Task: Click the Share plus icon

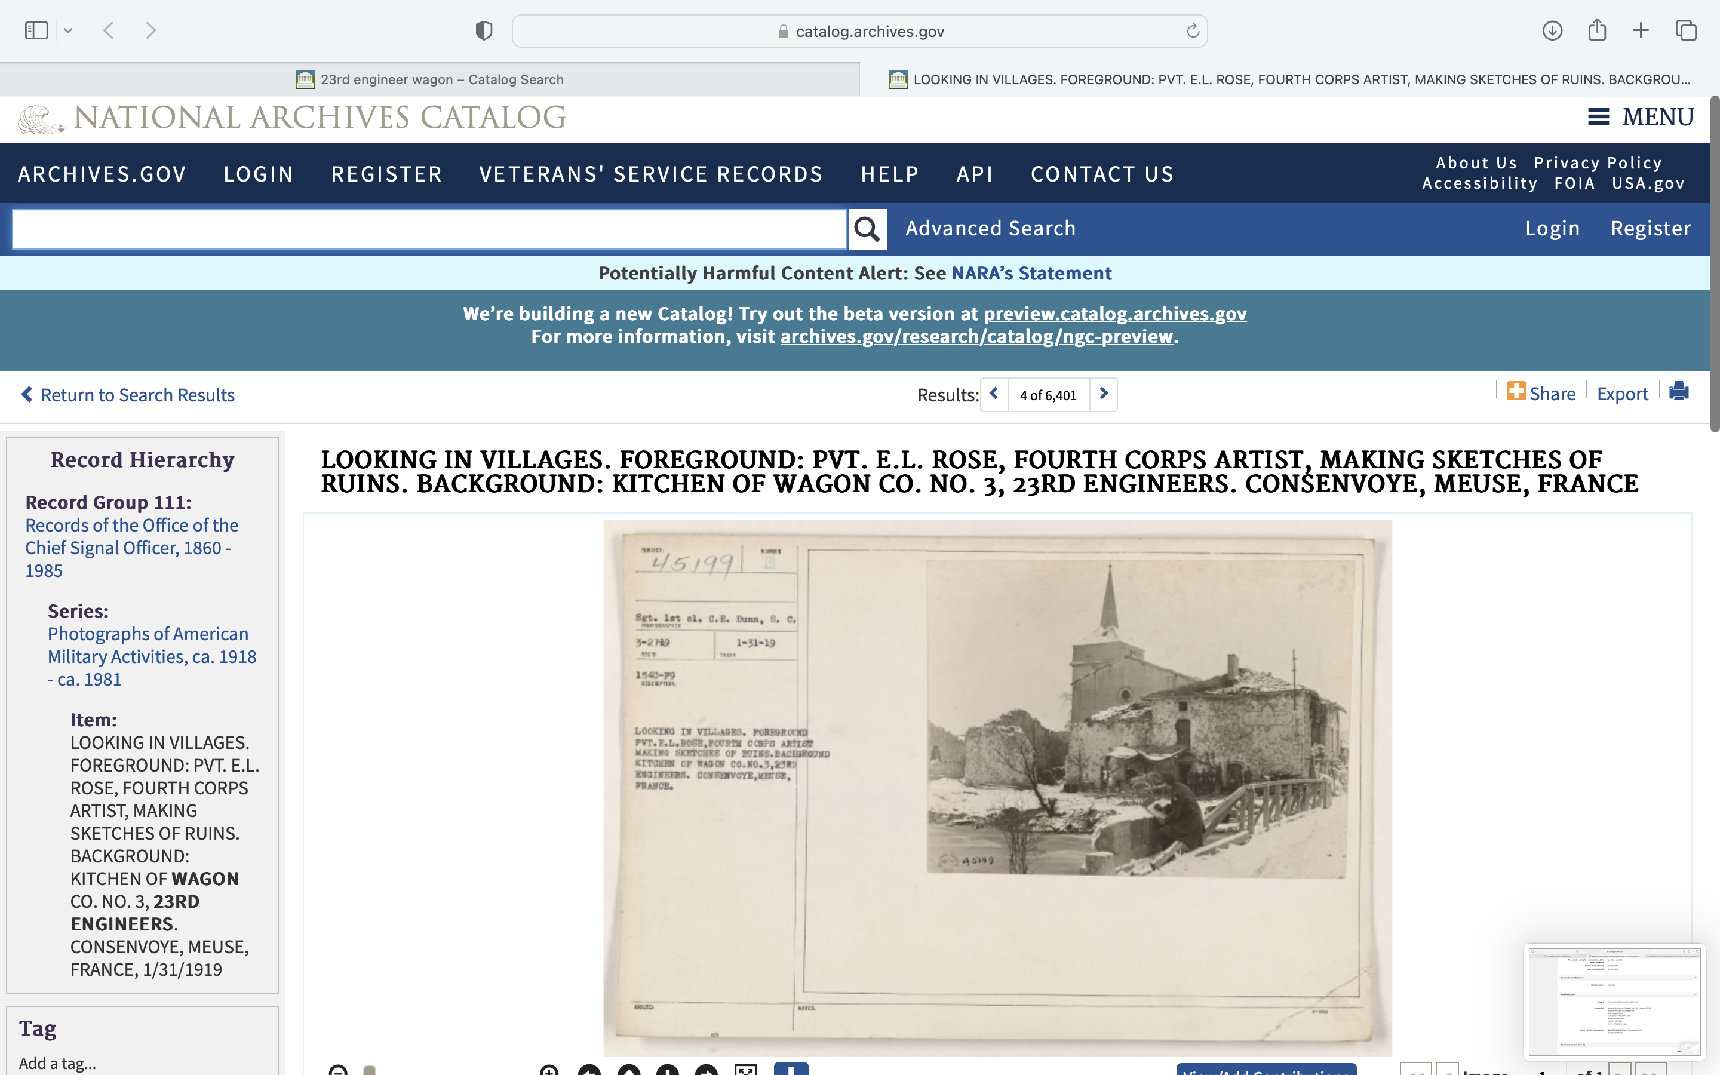Action: pyautogui.click(x=1515, y=392)
